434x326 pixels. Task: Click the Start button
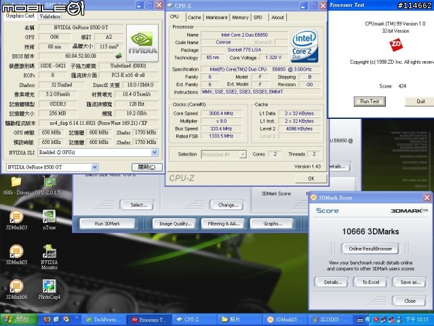coord(19,320)
